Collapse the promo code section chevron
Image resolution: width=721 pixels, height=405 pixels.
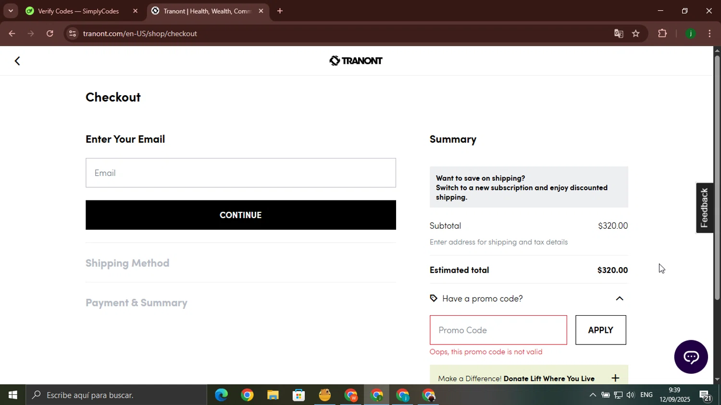coord(620,298)
